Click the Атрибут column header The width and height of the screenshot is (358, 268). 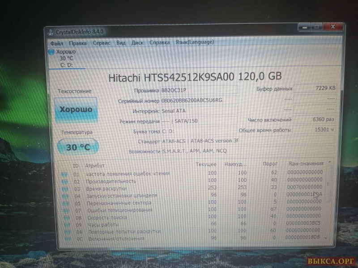pos(95,165)
